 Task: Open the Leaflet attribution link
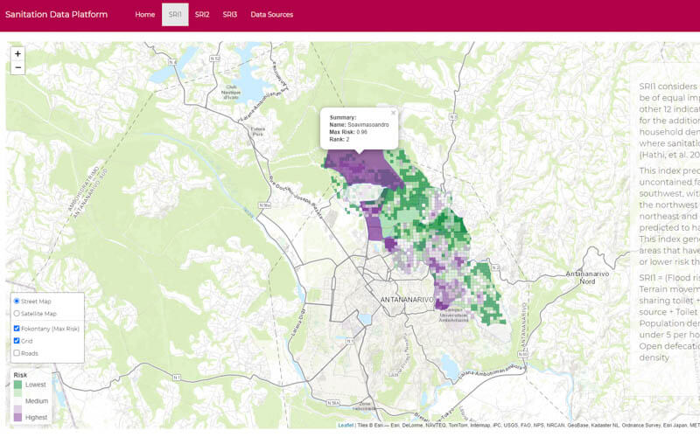pos(346,426)
